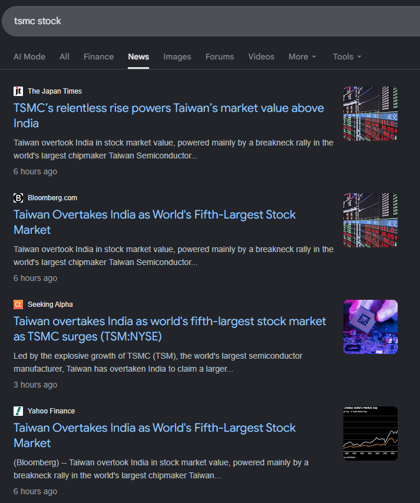Click the Seeking Alpha favicon icon
Viewport: 420px width, 503px height.
18,304
